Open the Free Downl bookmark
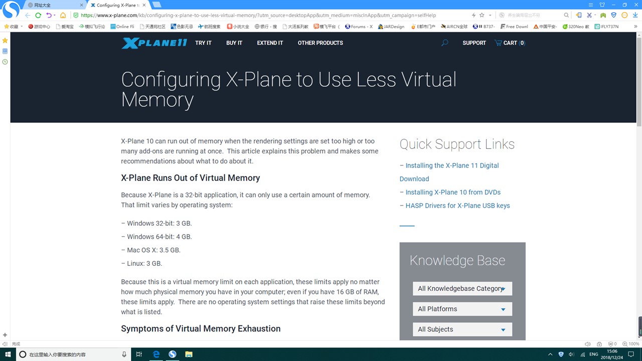 point(514,27)
